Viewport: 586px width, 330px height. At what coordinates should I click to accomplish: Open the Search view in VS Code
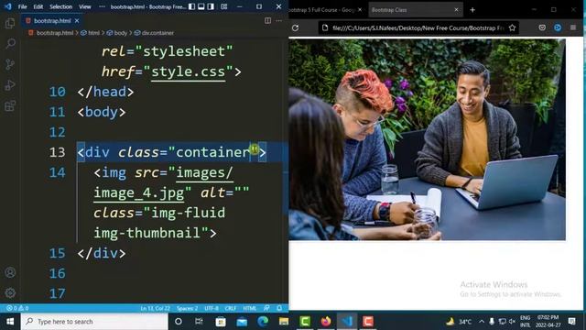point(10,44)
